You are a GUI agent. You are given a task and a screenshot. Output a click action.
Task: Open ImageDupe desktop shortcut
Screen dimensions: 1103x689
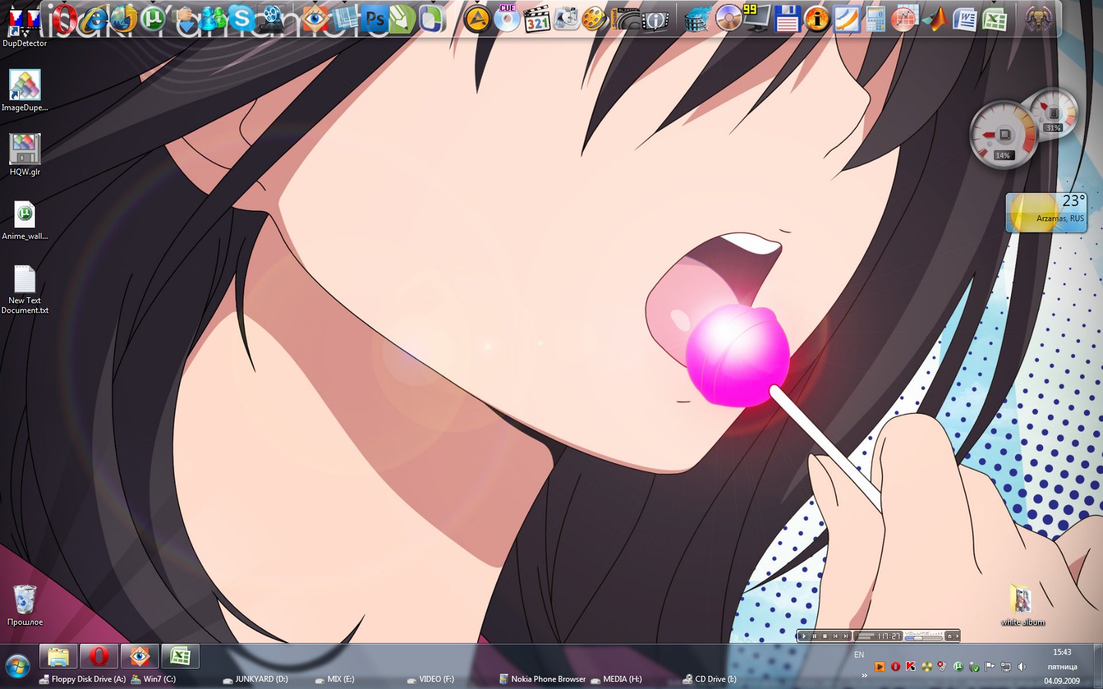coord(24,91)
